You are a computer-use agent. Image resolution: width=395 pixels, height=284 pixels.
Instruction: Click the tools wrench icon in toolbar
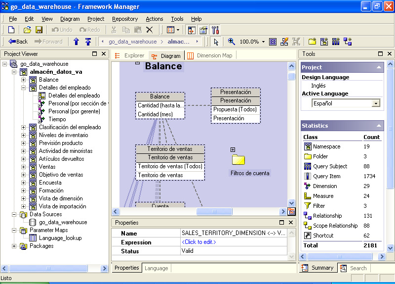(215, 30)
